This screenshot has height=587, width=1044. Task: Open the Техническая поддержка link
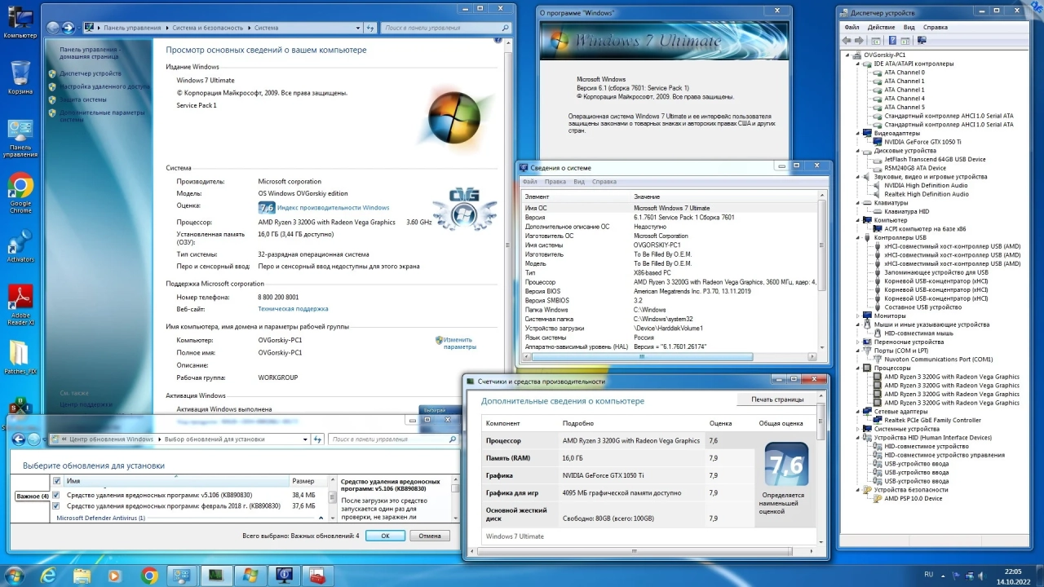(293, 309)
